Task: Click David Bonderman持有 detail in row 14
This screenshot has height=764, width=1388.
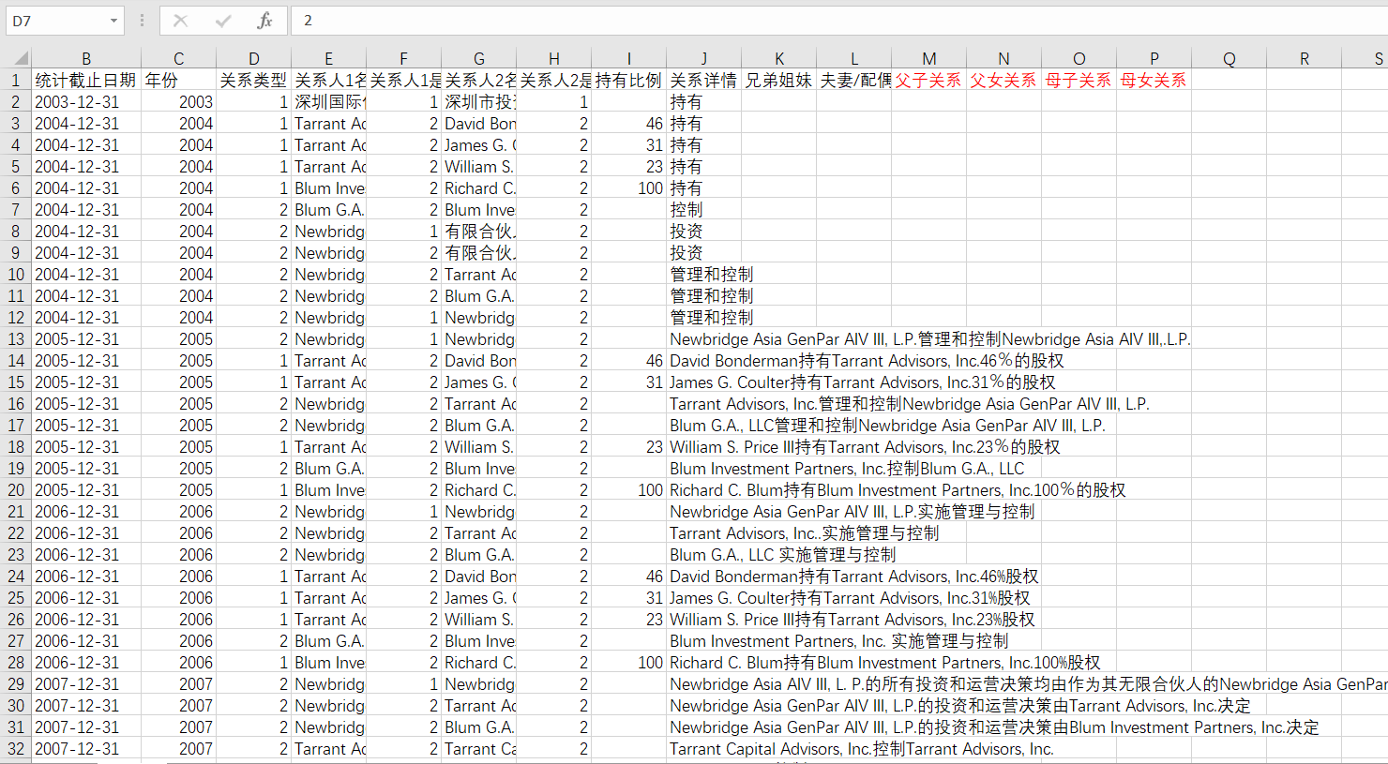Action: click(x=867, y=360)
